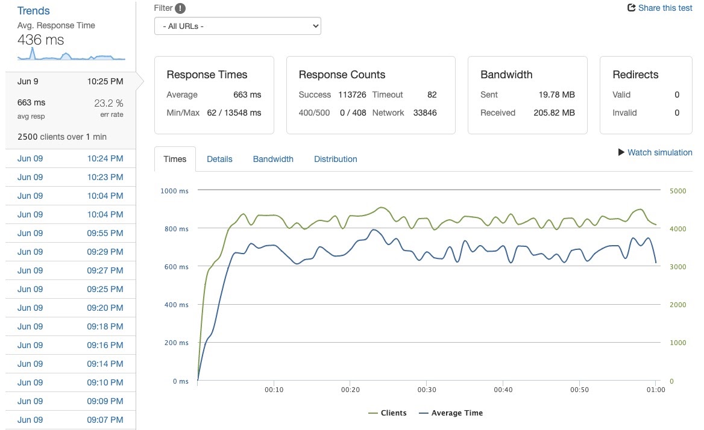Click the Redirects card heading
704x430 pixels.
pyautogui.click(x=635, y=75)
